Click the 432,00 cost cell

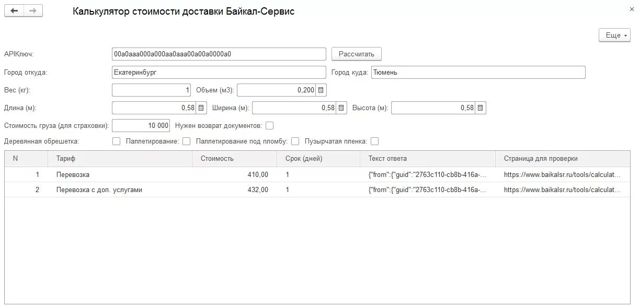tap(235, 190)
